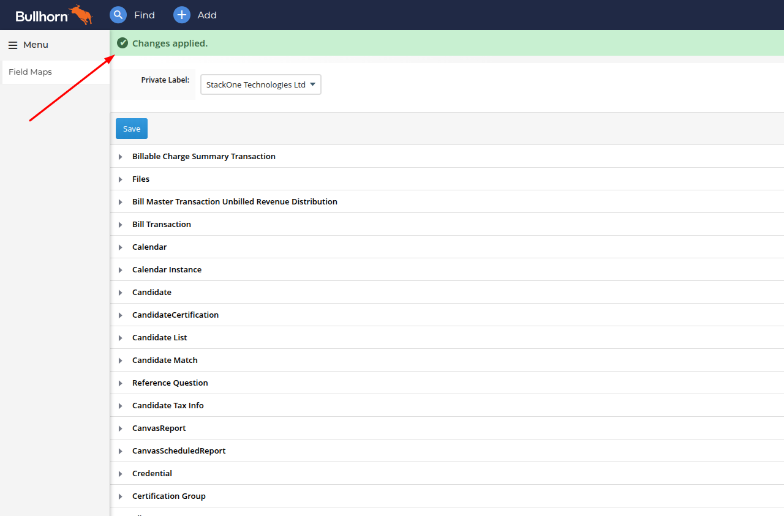The image size is (784, 516).
Task: Expand Bill Transaction row arrow
Action: click(x=121, y=225)
